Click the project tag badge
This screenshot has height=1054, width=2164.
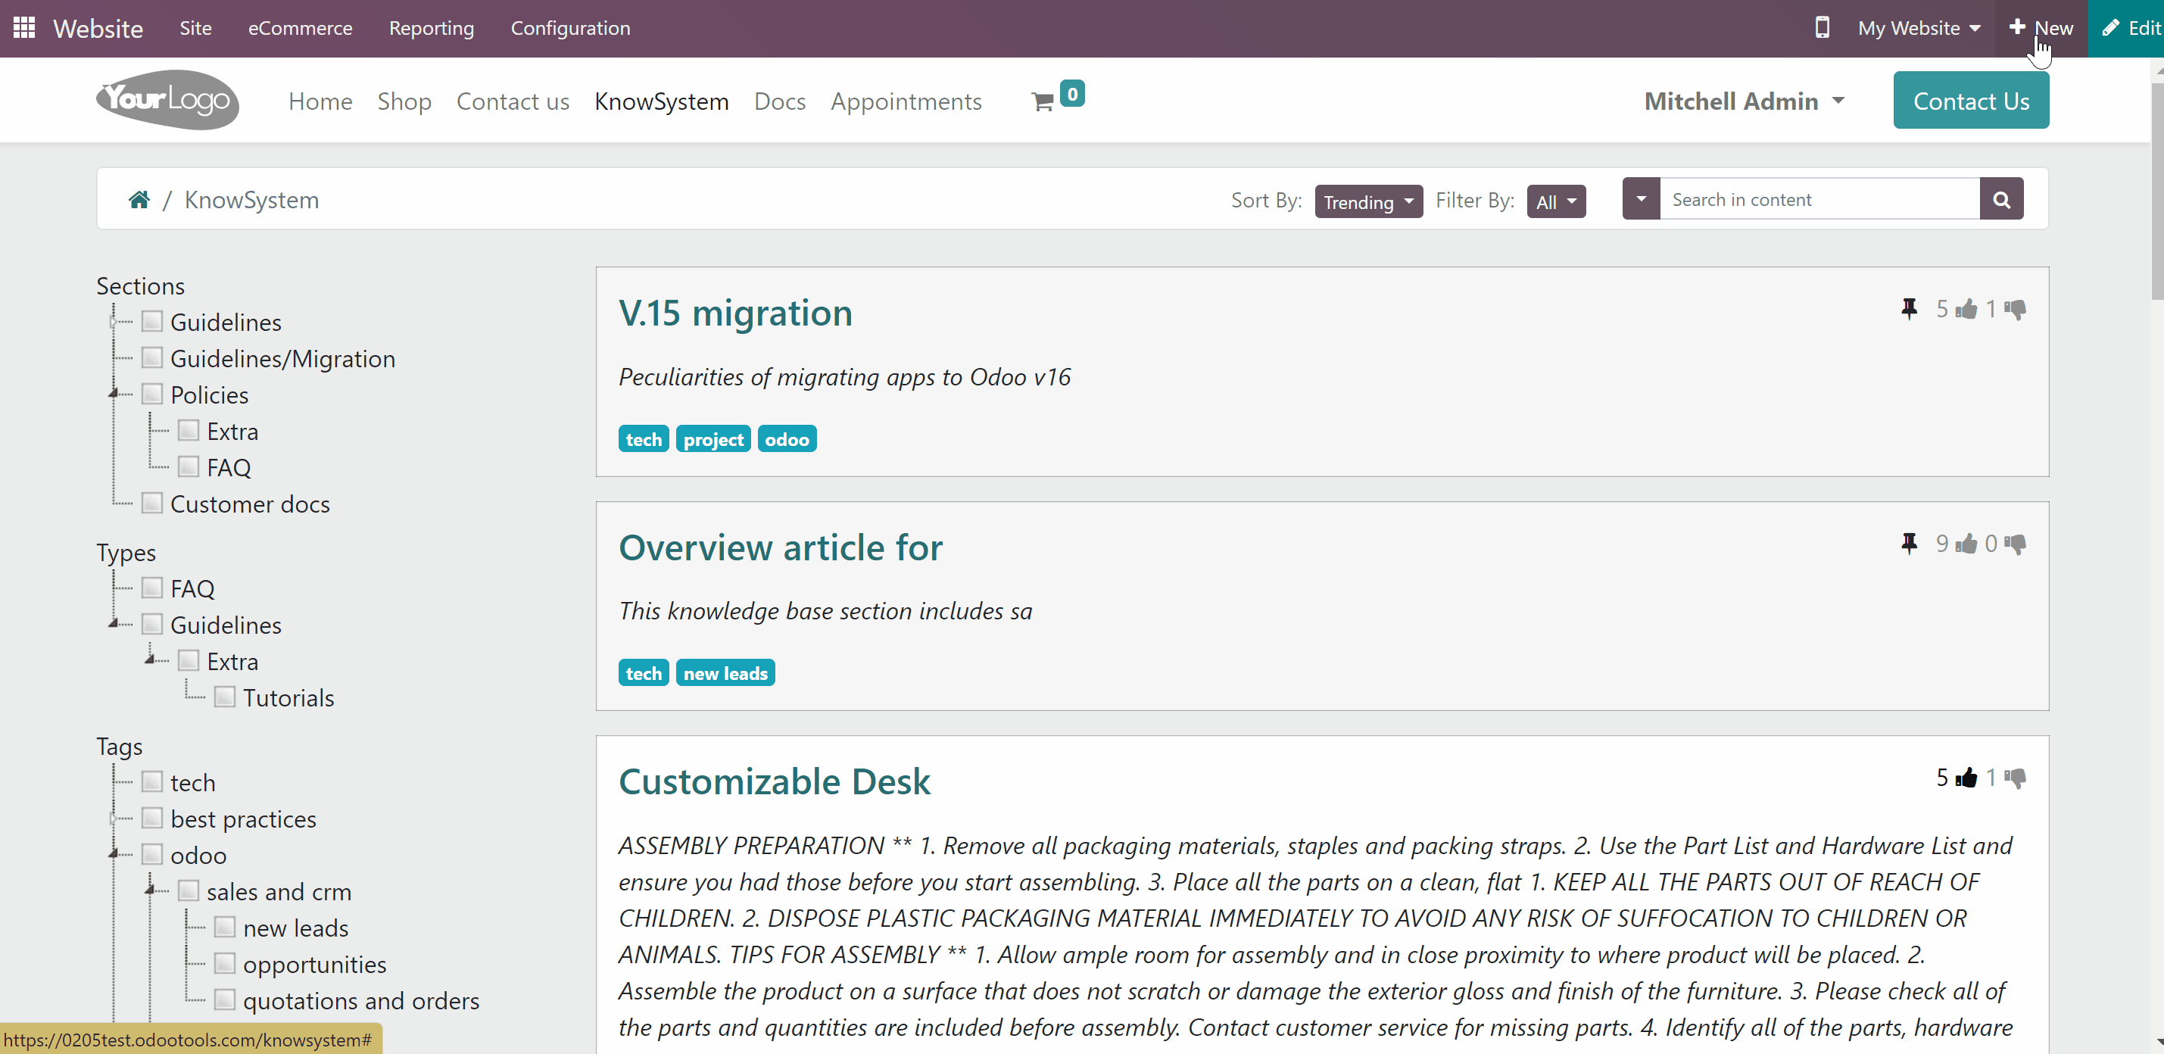713,439
